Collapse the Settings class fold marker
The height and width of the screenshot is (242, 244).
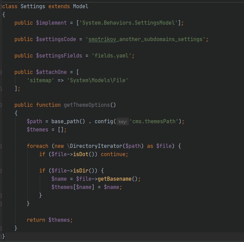click(1, 7)
